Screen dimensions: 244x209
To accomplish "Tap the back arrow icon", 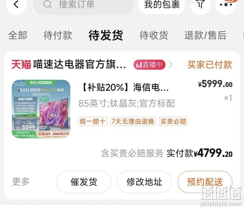I will coord(16,4).
